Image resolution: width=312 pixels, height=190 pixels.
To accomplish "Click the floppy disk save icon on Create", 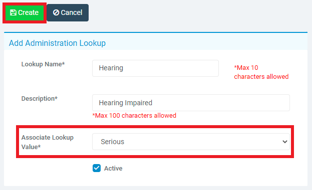I will pyautogui.click(x=13, y=12).
